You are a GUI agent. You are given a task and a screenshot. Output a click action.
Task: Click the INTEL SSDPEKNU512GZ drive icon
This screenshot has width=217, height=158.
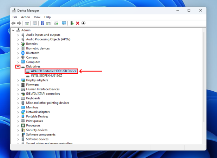[x=28, y=76]
